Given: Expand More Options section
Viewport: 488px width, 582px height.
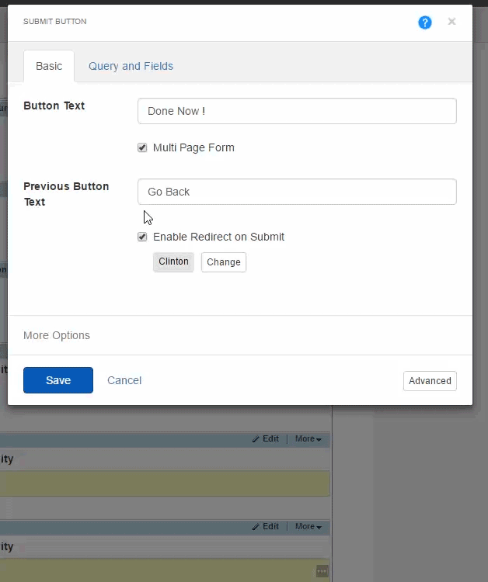Looking at the screenshot, I should pyautogui.click(x=57, y=335).
